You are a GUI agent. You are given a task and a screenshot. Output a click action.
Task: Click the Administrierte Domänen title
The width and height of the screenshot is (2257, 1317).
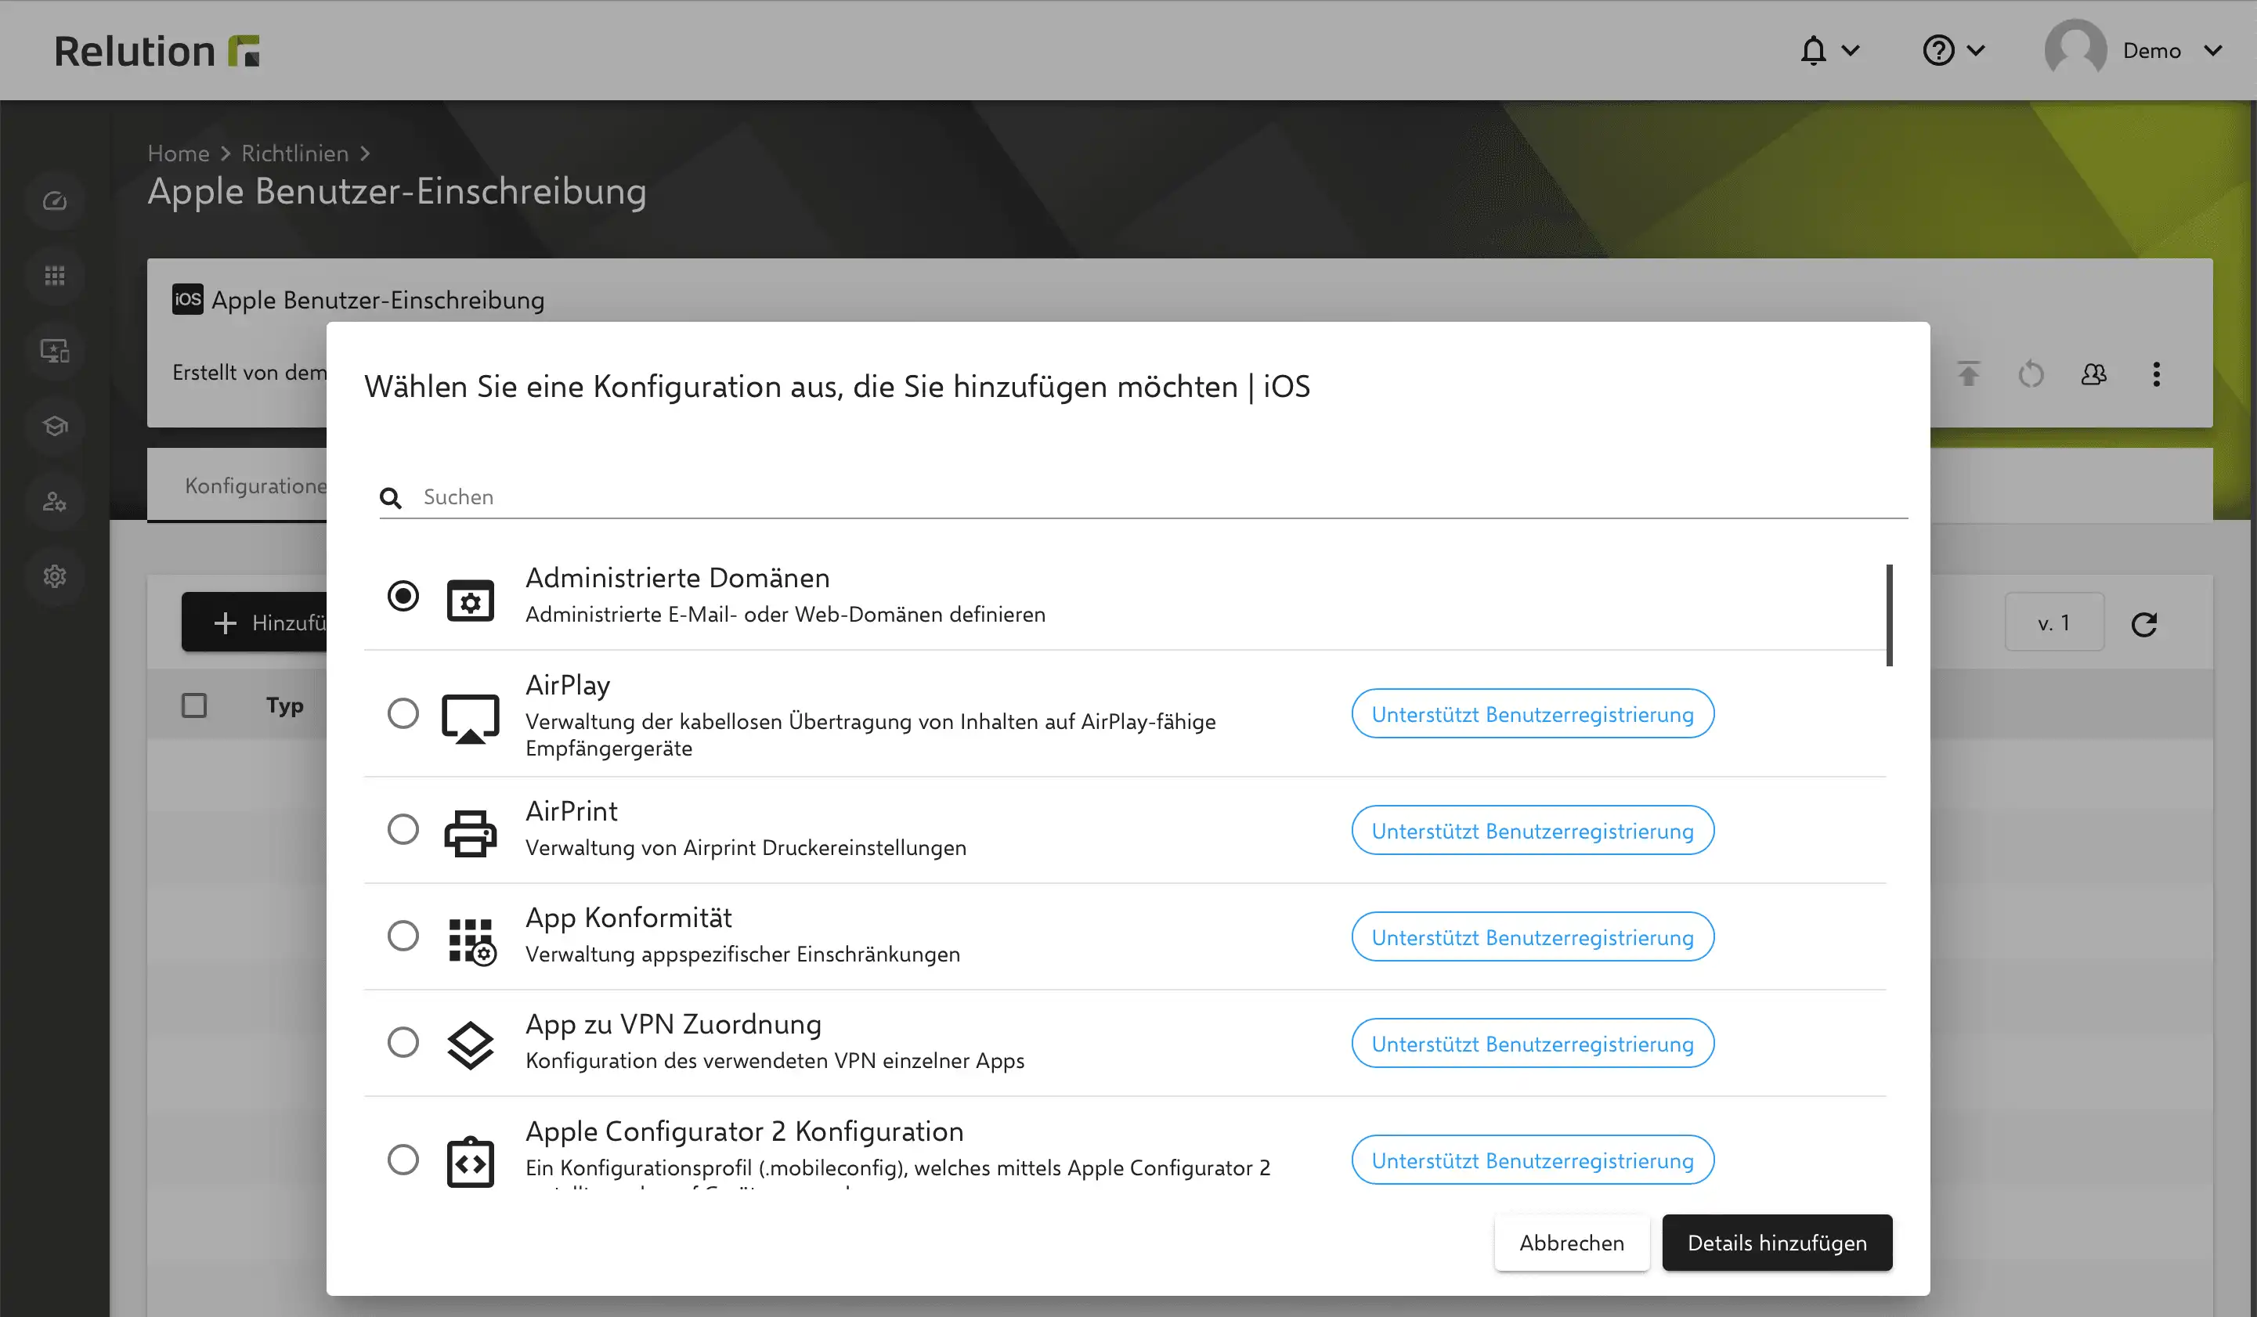click(x=677, y=578)
